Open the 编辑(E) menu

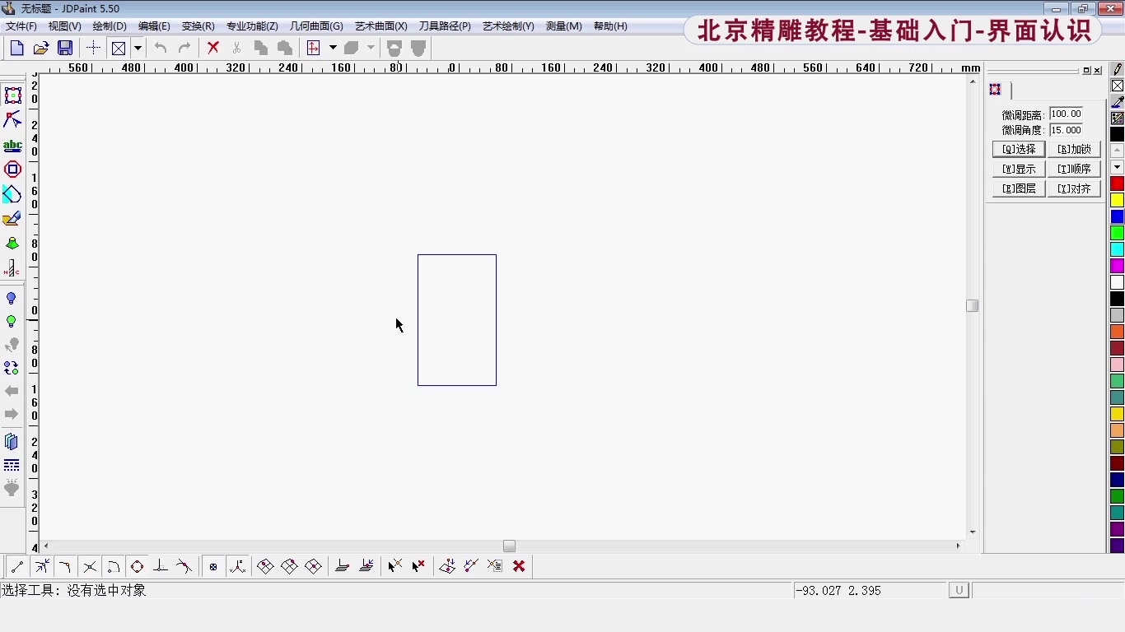[x=154, y=26]
